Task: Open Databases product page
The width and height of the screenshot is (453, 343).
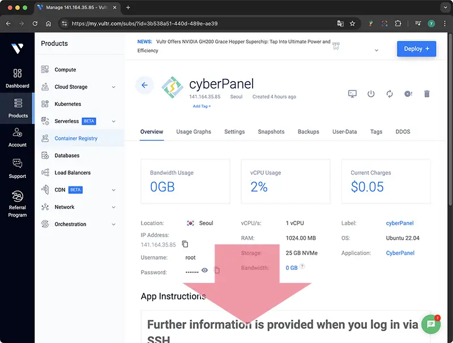Action: (x=67, y=155)
